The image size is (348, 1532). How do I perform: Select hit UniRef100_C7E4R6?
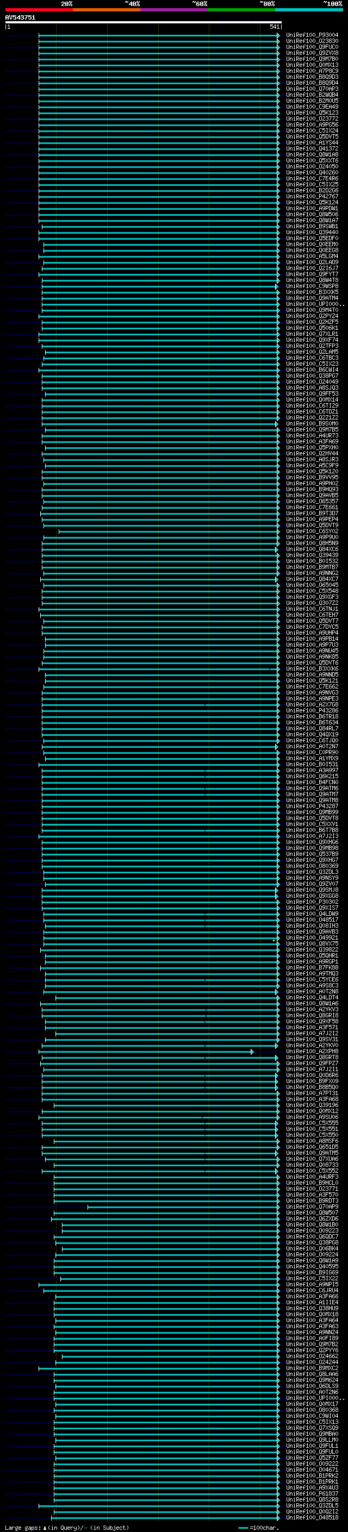tap(312, 178)
